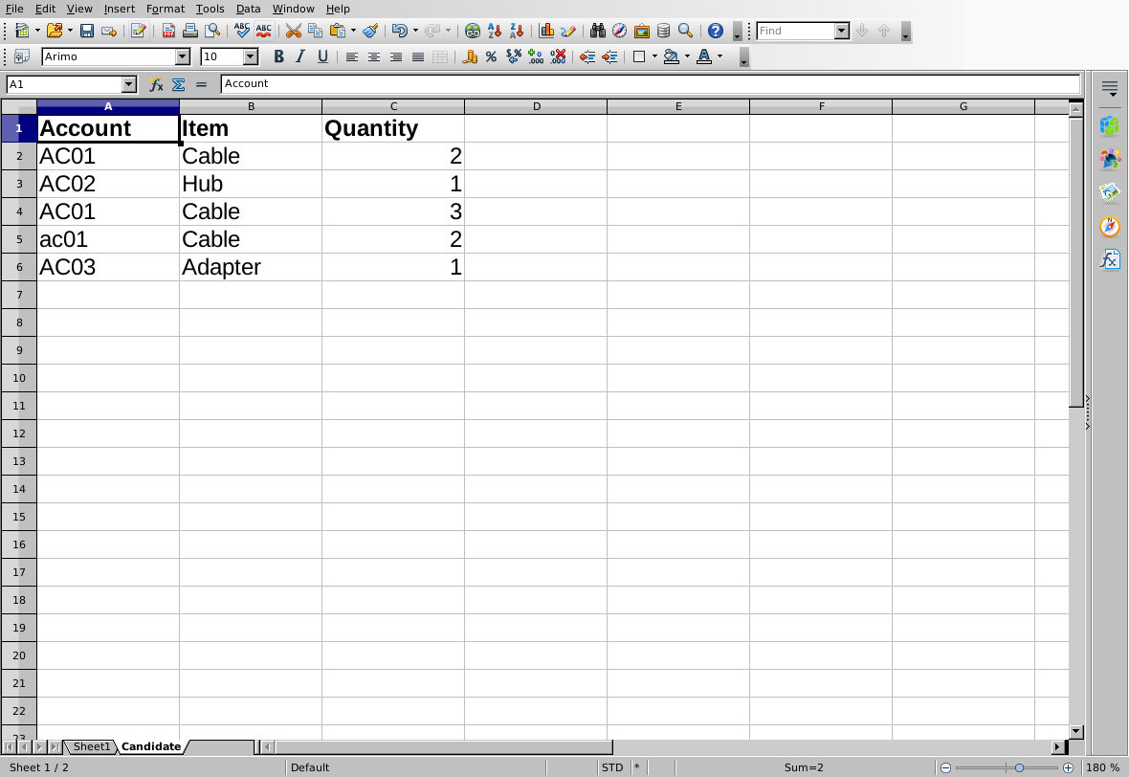Screen dimensions: 1129x777
Task: Insert a chart
Action: coord(546,31)
